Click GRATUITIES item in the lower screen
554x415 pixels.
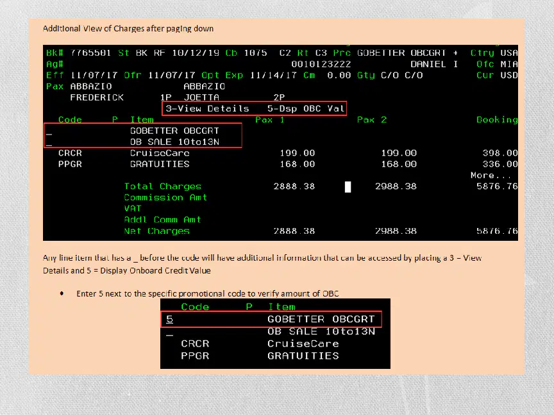pyautogui.click(x=303, y=355)
